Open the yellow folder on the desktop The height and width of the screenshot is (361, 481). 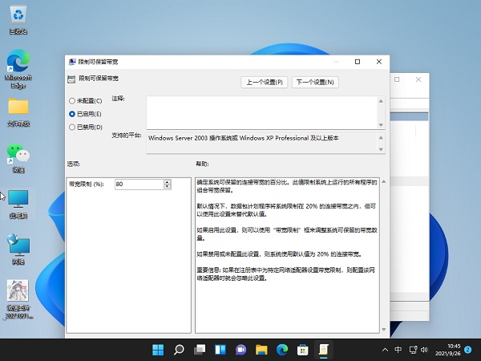click(18, 107)
